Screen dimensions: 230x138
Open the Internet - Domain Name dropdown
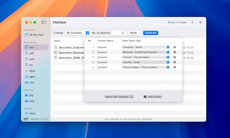[x=146, y=57]
